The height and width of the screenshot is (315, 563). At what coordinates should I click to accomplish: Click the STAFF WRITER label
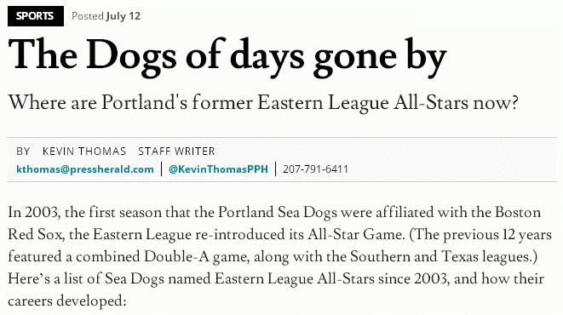[176, 152]
